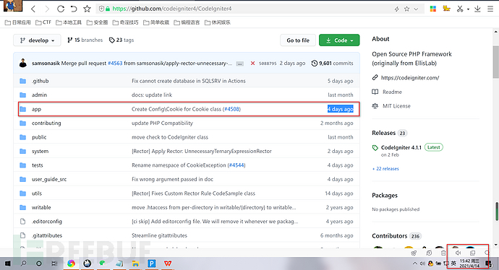Image resolution: width=499 pixels, height=270 pixels.
Task: Click the star icon inside the address bar
Action: point(406,9)
